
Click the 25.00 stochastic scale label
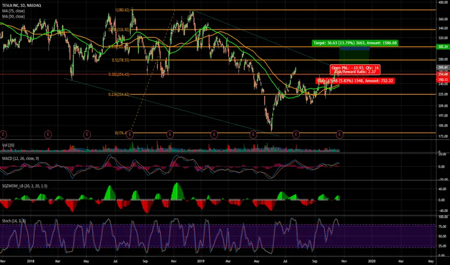click(x=443, y=246)
